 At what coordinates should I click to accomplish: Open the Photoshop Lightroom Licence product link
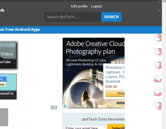click(115, 75)
